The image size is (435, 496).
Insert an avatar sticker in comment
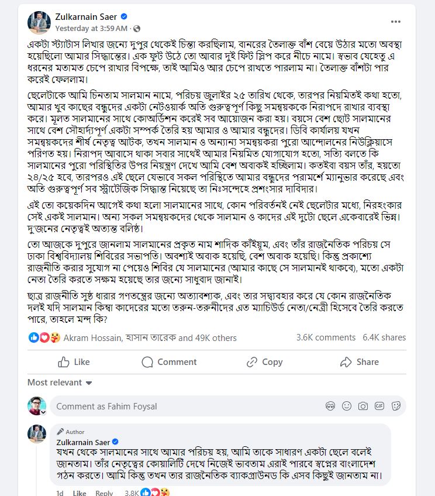point(330,406)
